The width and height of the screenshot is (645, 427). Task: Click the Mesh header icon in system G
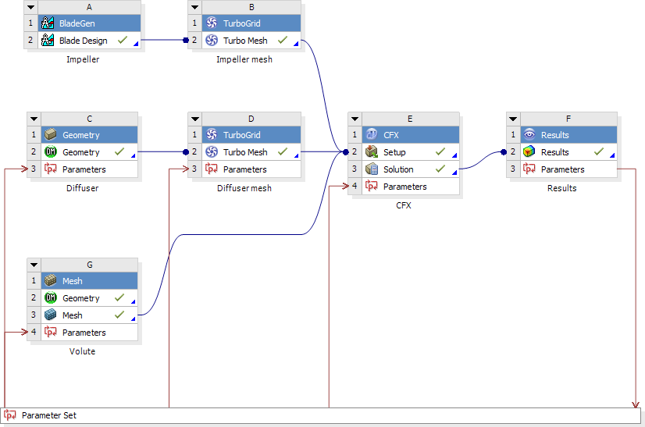point(51,280)
